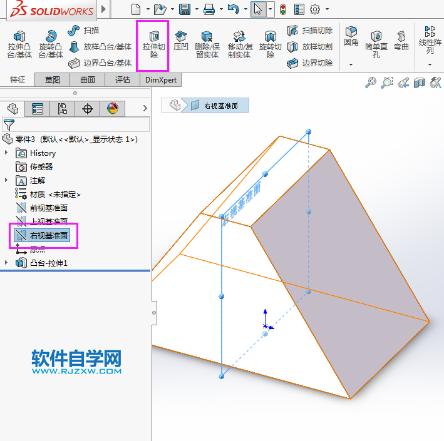Click Zoom to Area icon
The height and width of the screenshot is (441, 444).
(387, 83)
